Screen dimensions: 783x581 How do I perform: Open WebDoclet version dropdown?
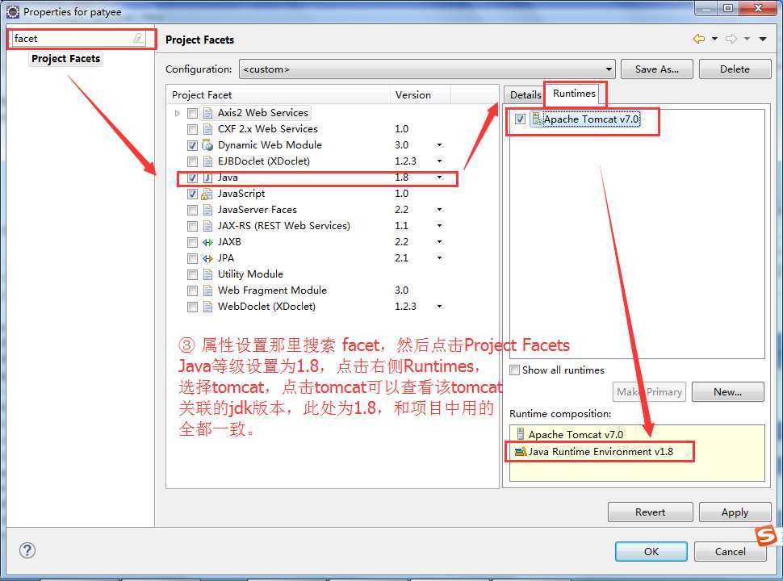click(439, 306)
